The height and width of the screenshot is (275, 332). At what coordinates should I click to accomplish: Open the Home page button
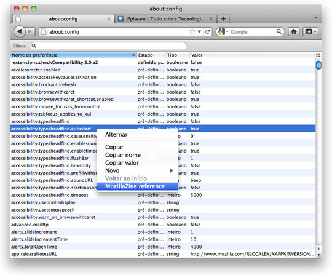tap(294, 32)
